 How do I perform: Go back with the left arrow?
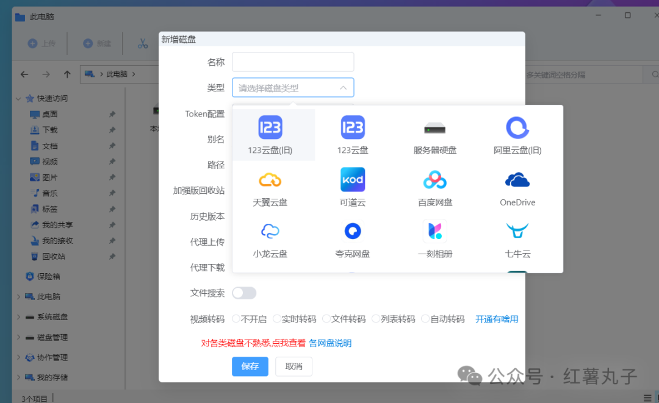(24, 74)
